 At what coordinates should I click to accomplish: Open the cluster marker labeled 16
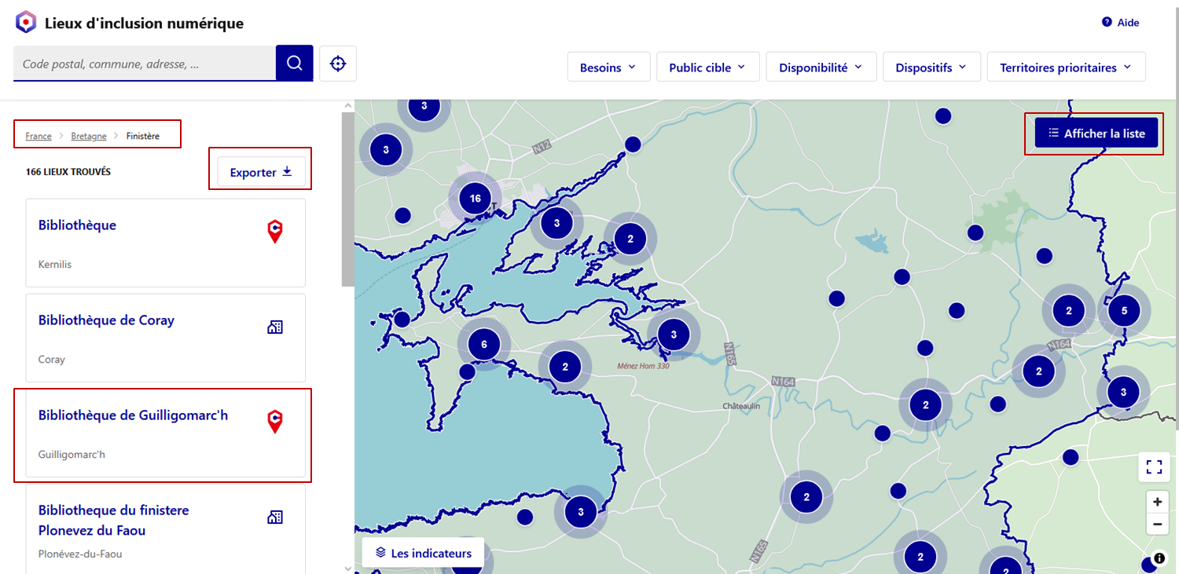point(475,199)
